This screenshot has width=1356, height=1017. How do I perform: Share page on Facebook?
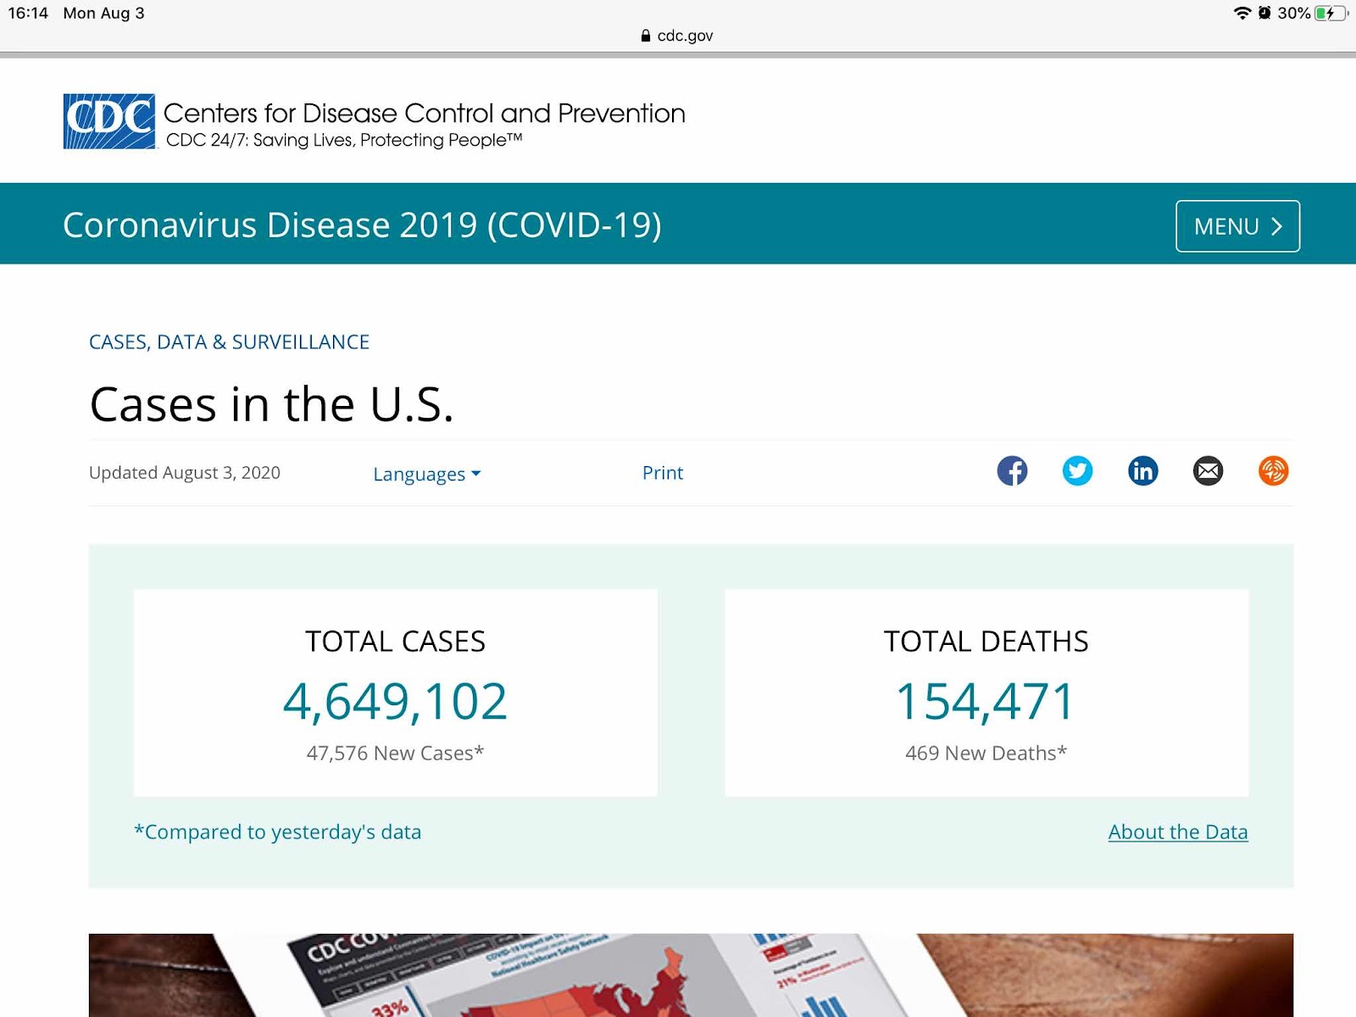click(1012, 471)
